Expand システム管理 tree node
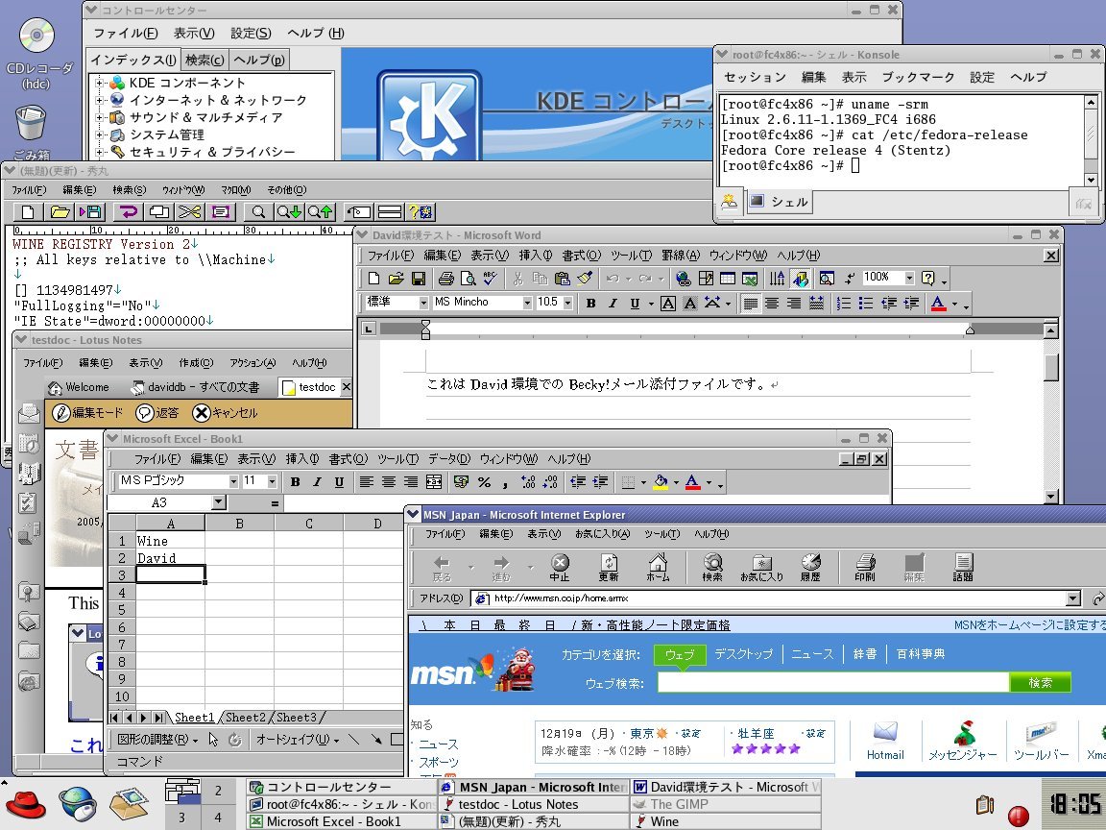This screenshot has width=1106, height=830. click(x=100, y=134)
